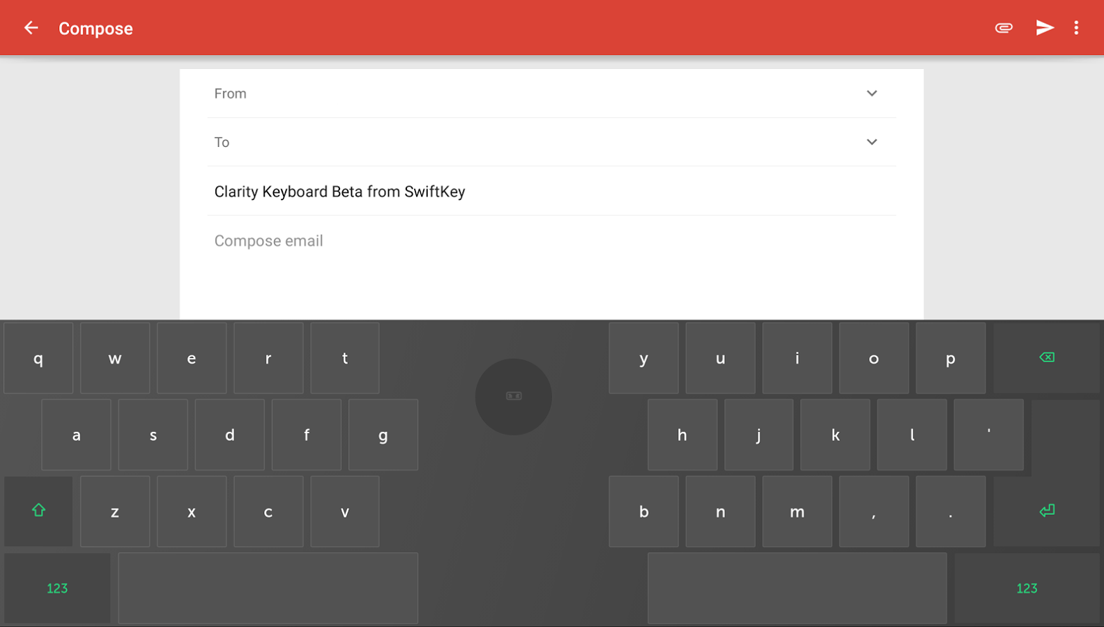
Task: Attach a file with the paperclip icon
Action: tap(1004, 28)
